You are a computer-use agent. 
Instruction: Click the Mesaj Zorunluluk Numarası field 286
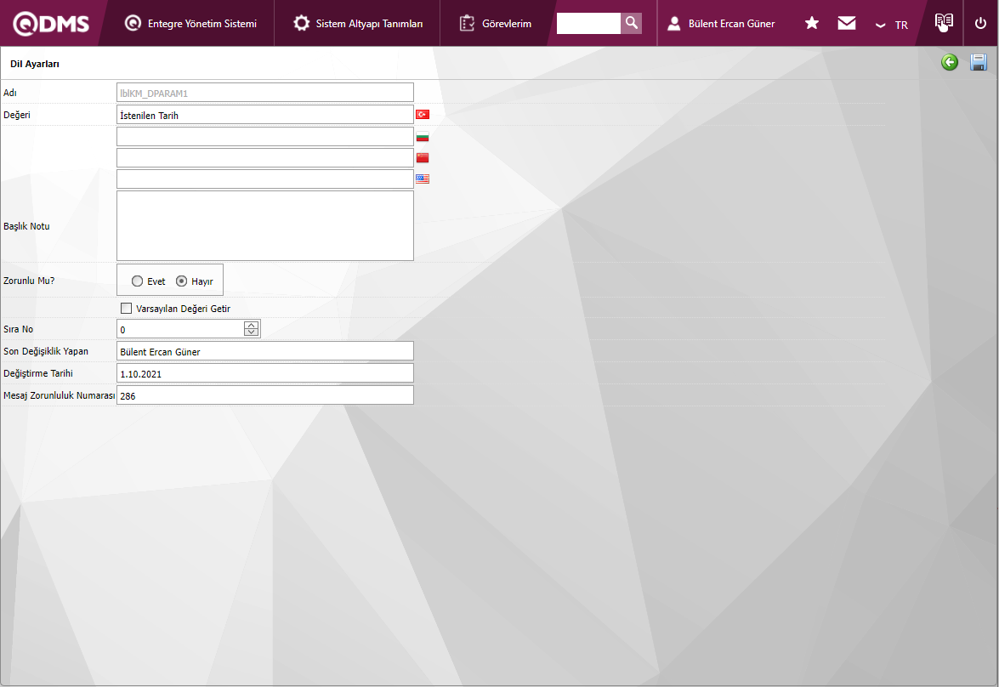[265, 395]
